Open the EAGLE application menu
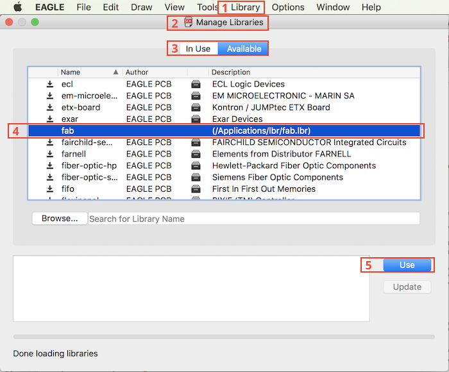The image size is (449, 372). [x=50, y=7]
